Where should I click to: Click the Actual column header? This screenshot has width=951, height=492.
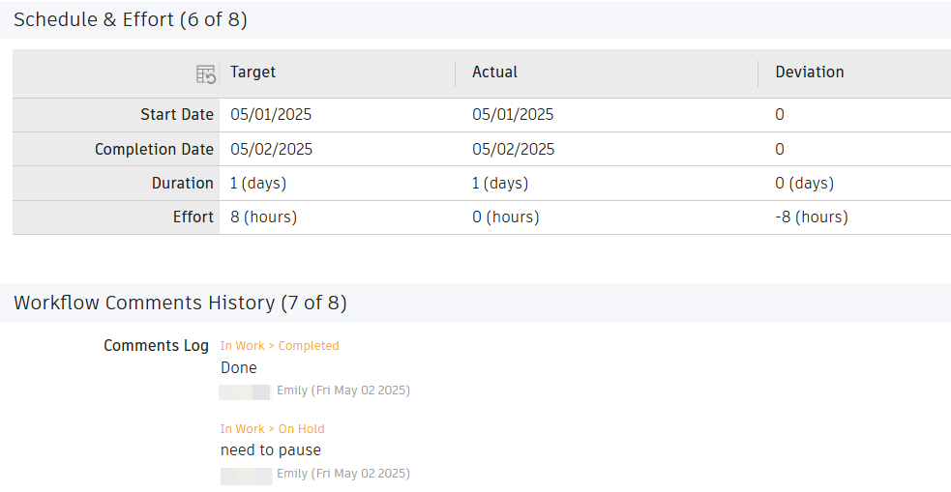click(494, 72)
